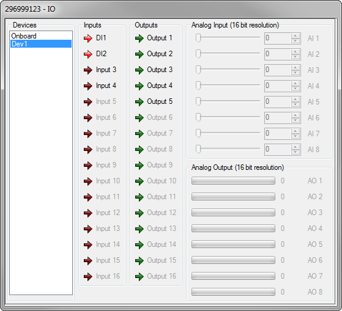This screenshot has width=342, height=311.
Task: Increase AI 1 value with up spinner
Action: pyautogui.click(x=296, y=36)
